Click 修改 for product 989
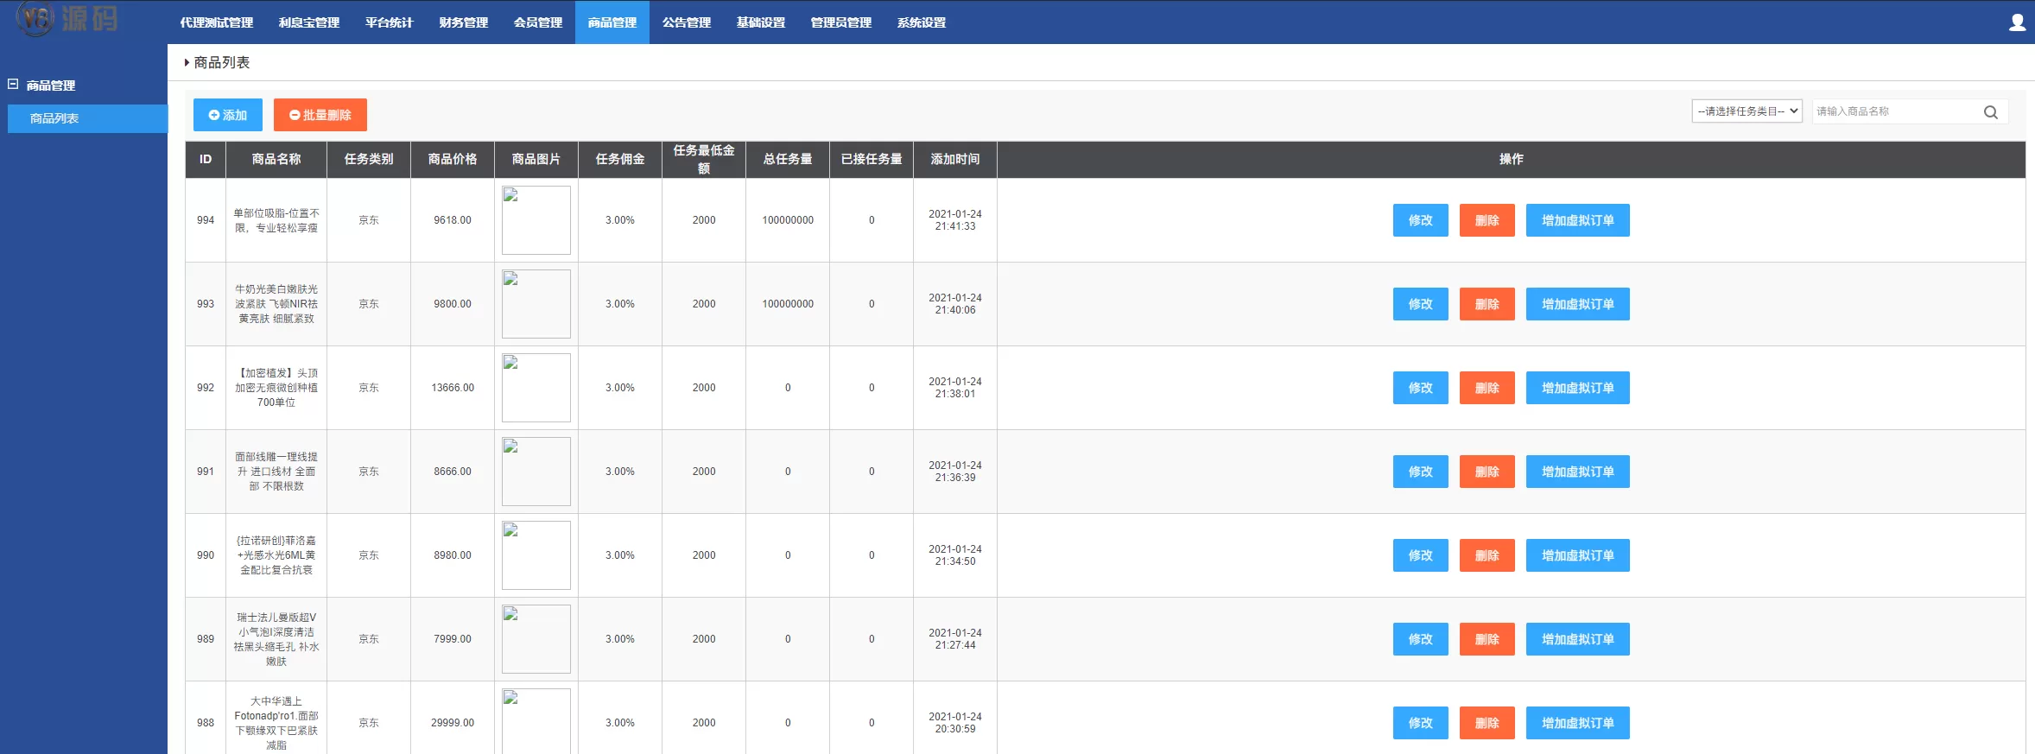This screenshot has width=2035, height=754. (1419, 639)
